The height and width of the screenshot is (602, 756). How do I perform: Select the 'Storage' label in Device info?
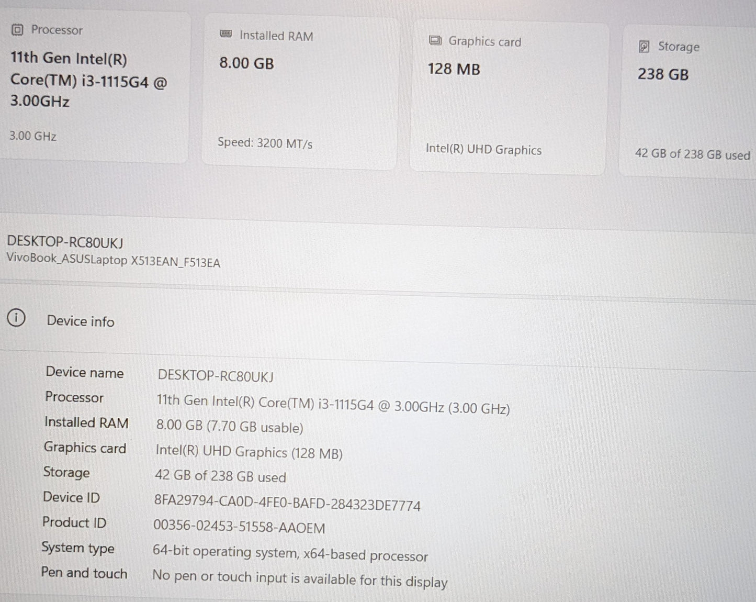pos(66,472)
